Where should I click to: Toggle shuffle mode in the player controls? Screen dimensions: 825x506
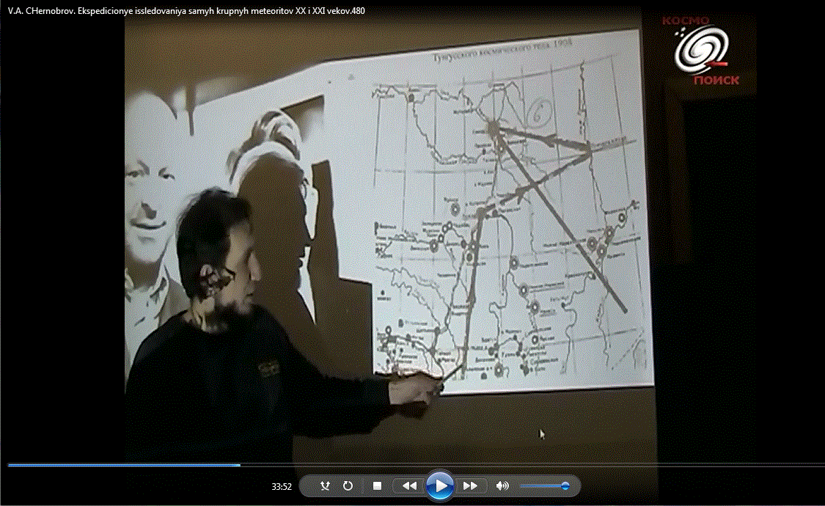pos(325,486)
